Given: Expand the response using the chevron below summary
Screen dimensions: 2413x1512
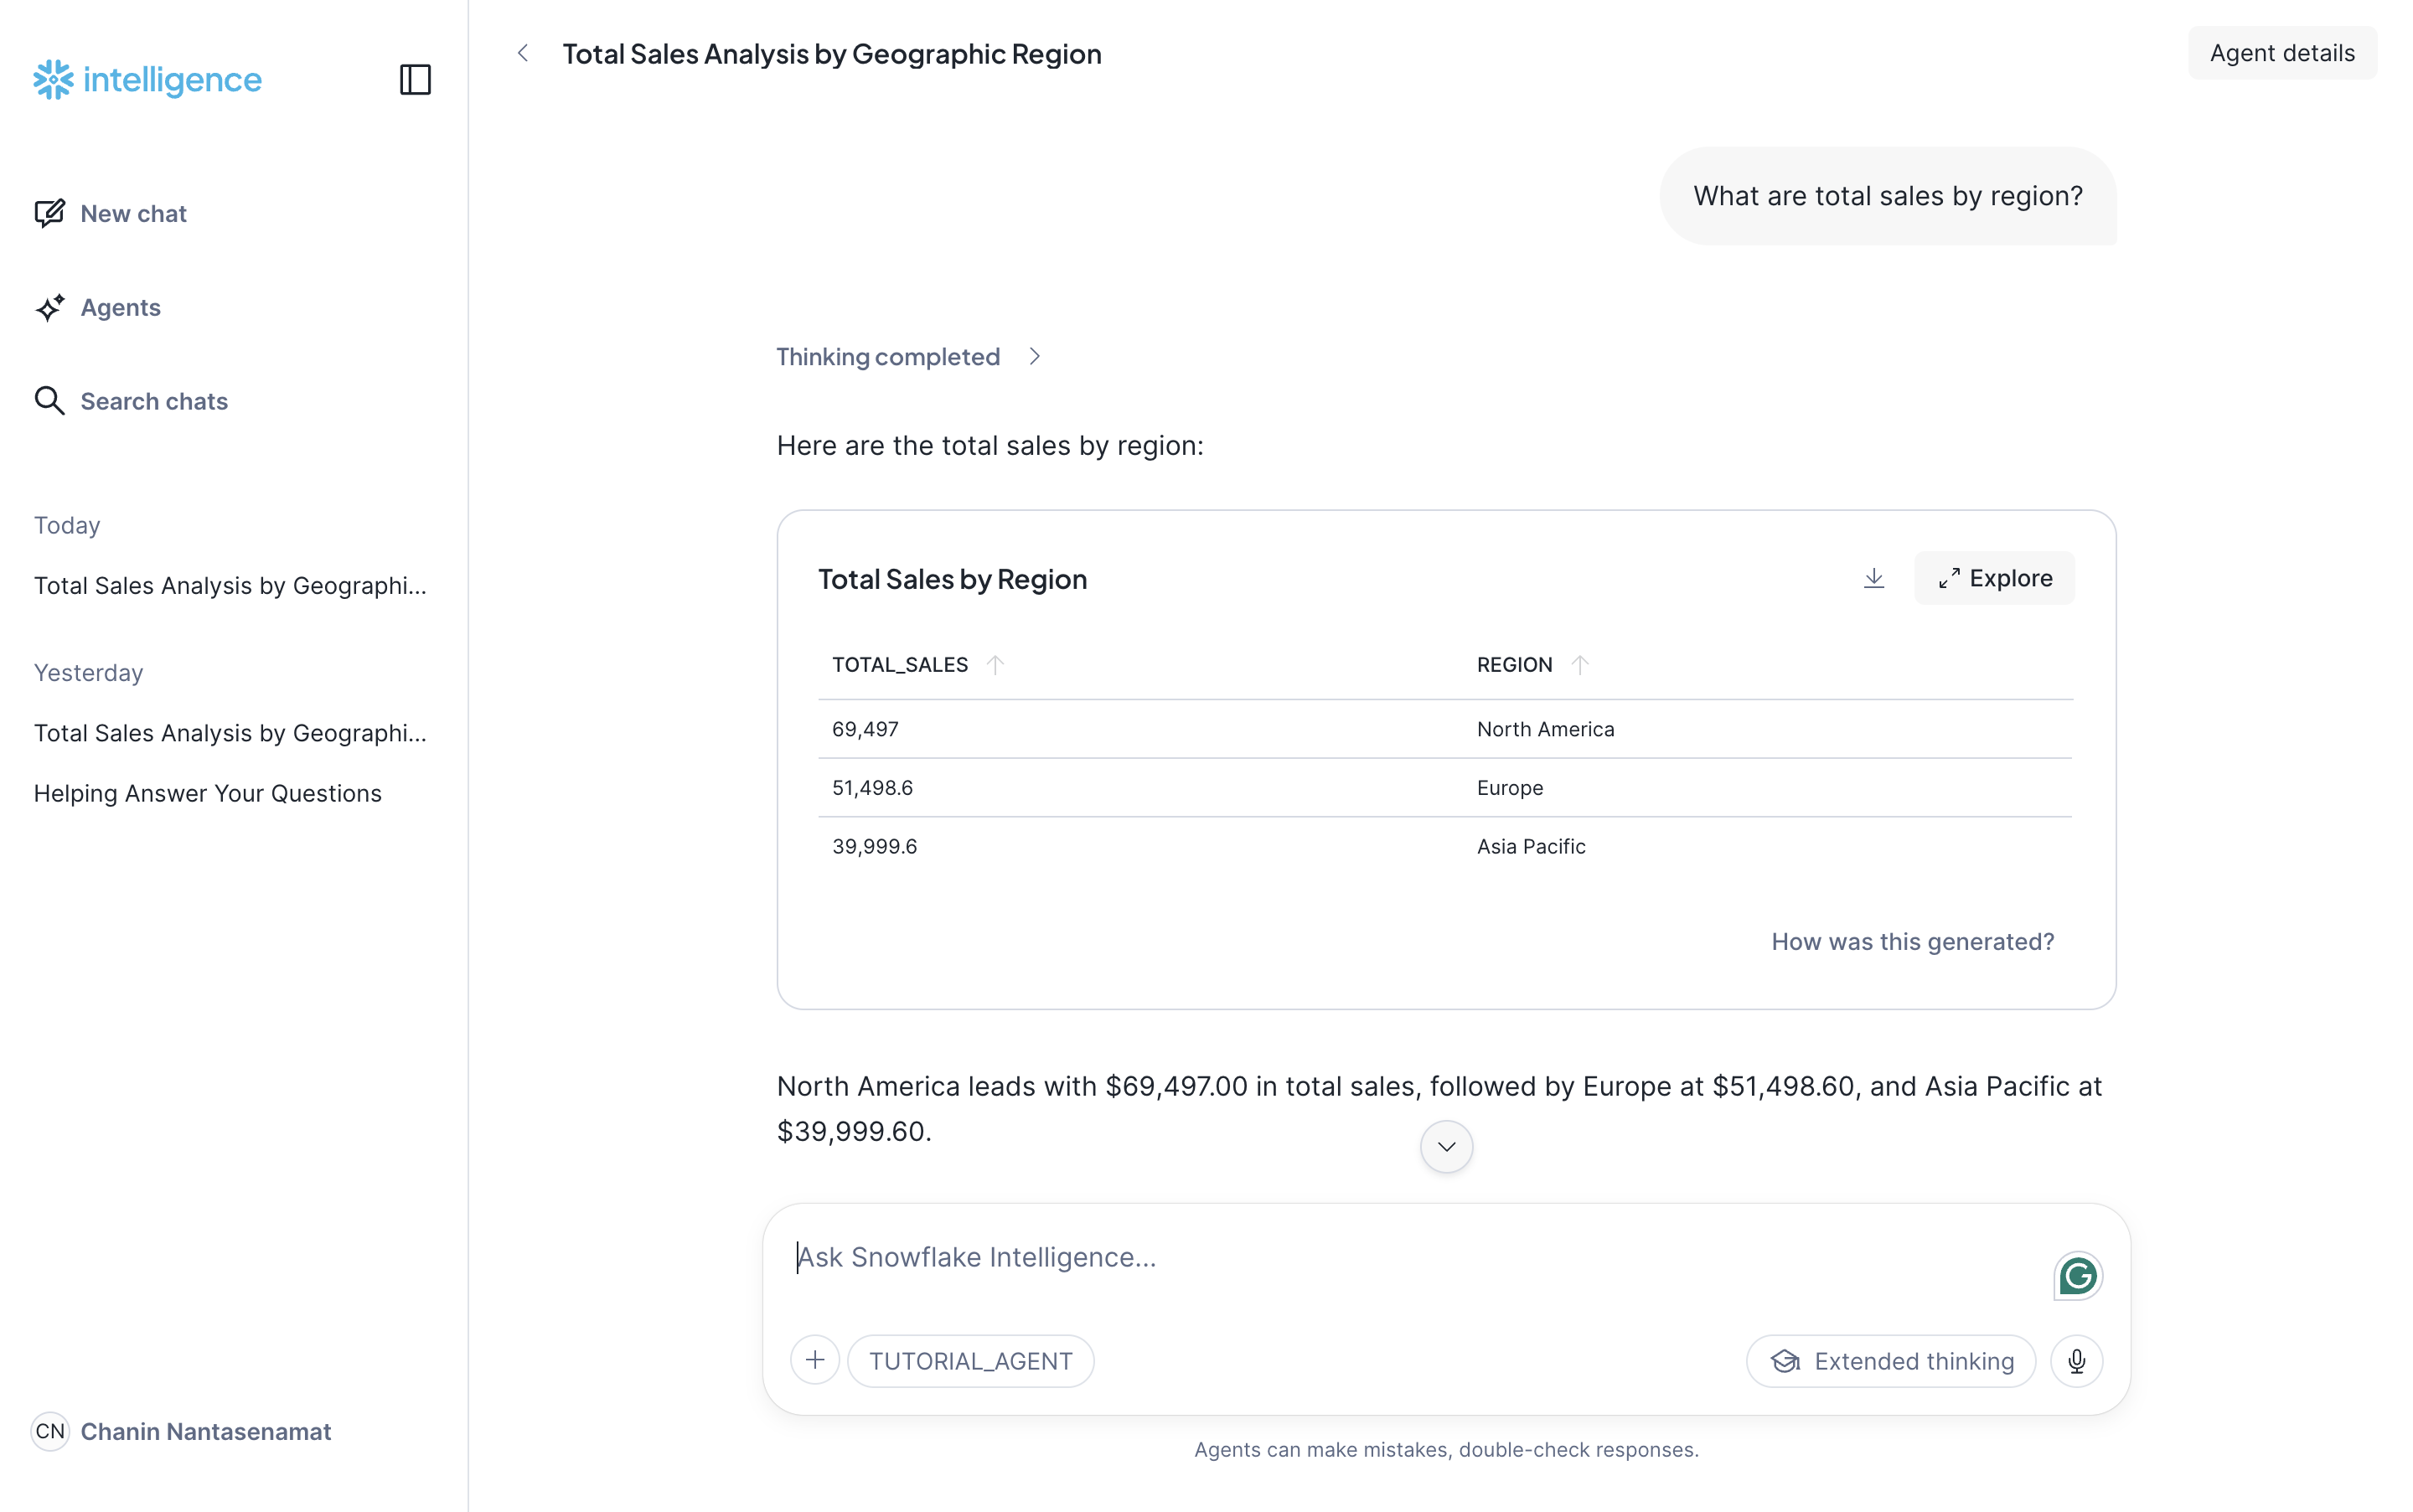Looking at the screenshot, I should pyautogui.click(x=1445, y=1146).
